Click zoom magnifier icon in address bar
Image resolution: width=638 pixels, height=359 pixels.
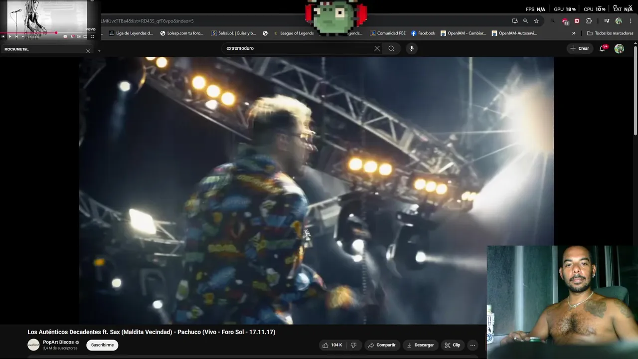tap(525, 21)
